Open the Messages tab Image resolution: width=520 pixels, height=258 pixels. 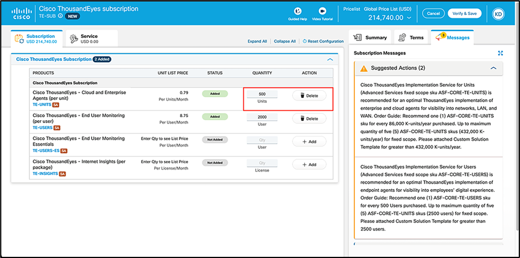tap(452, 37)
